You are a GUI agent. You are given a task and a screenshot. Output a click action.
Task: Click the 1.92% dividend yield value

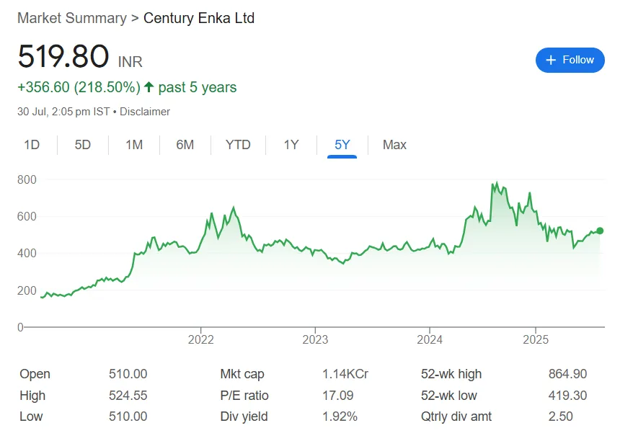[340, 416]
